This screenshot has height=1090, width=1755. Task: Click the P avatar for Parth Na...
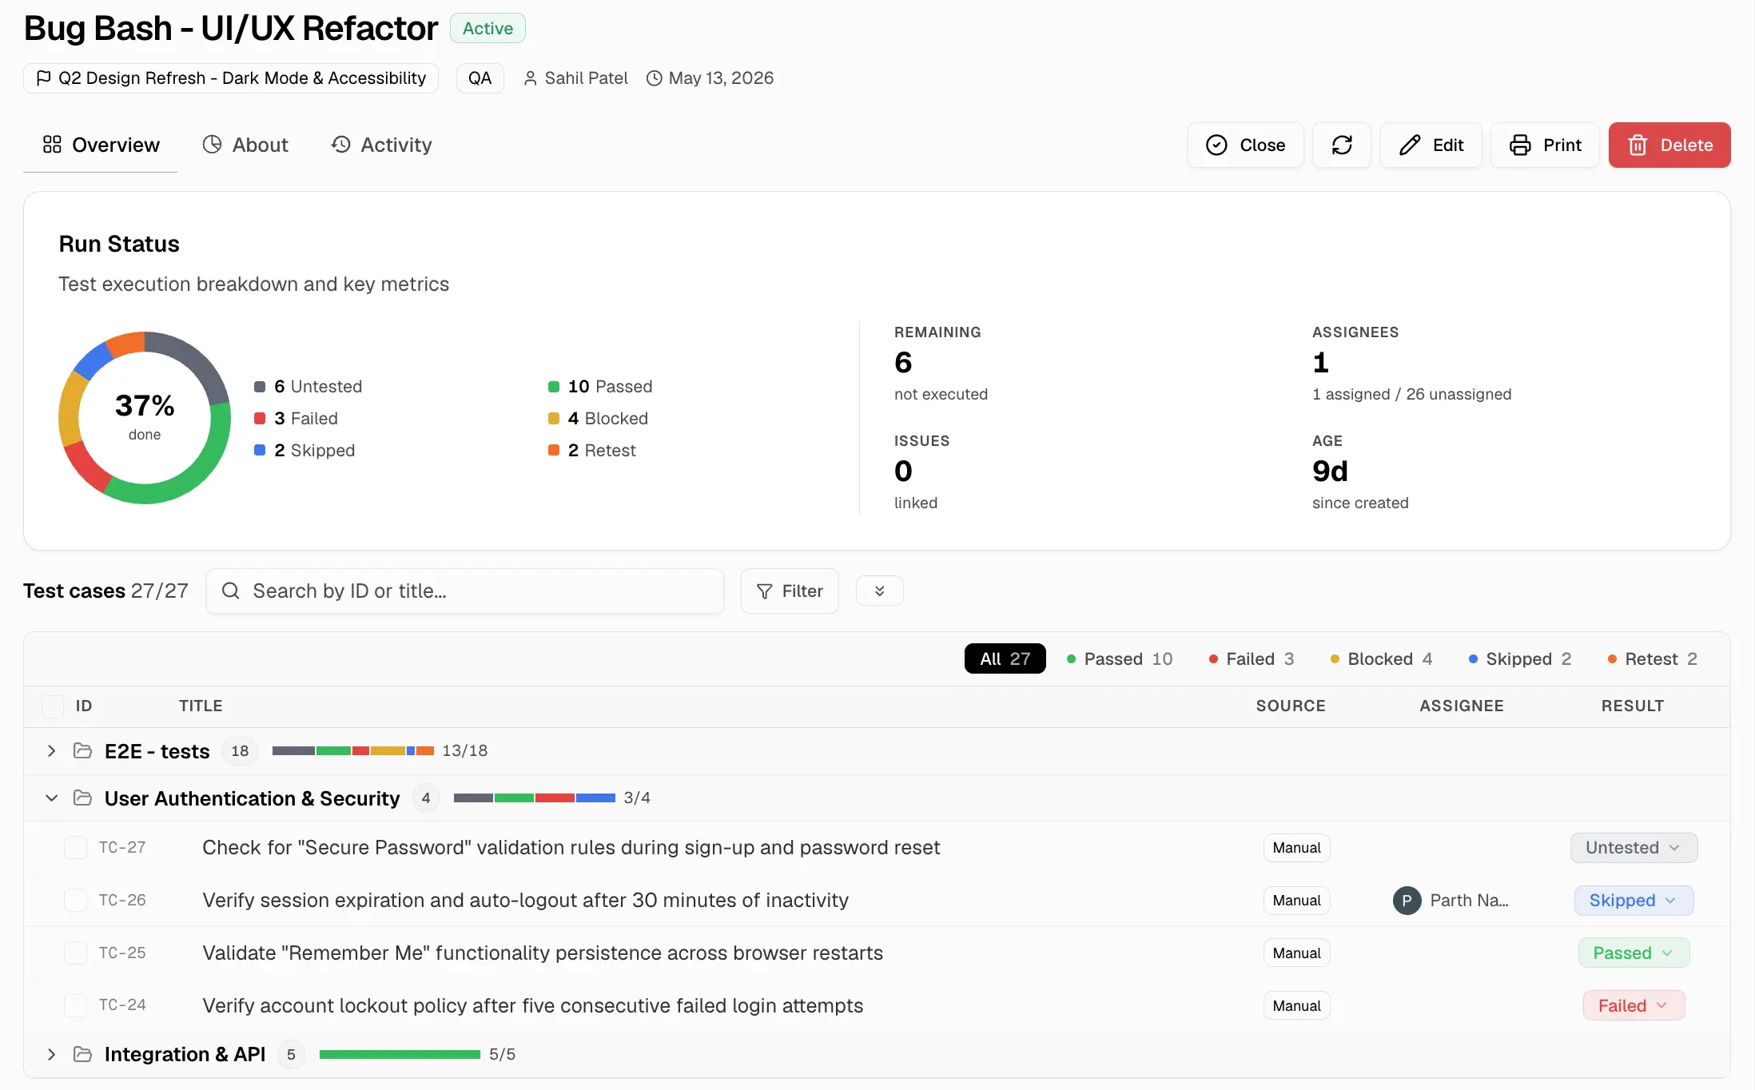pyautogui.click(x=1407, y=901)
